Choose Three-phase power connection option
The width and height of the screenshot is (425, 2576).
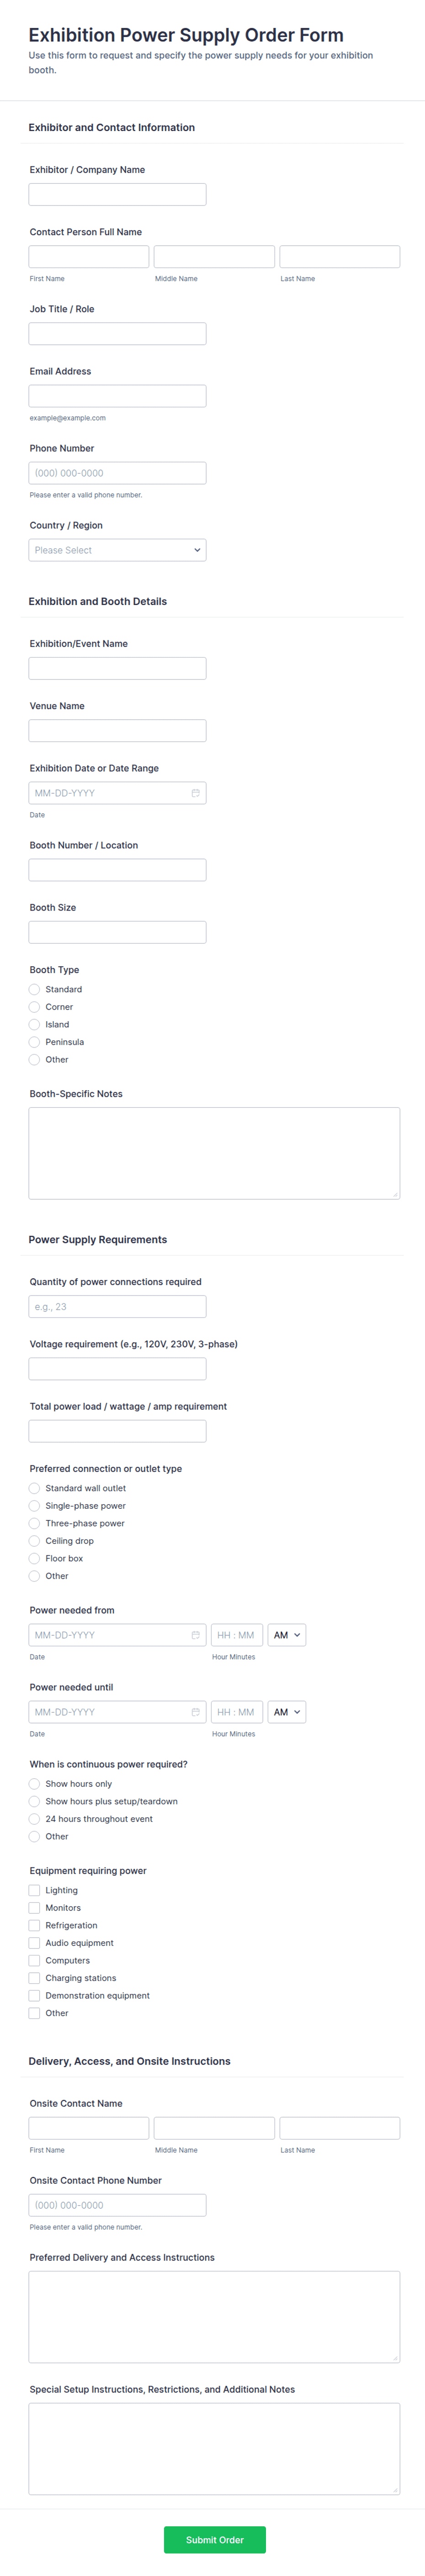[34, 1523]
